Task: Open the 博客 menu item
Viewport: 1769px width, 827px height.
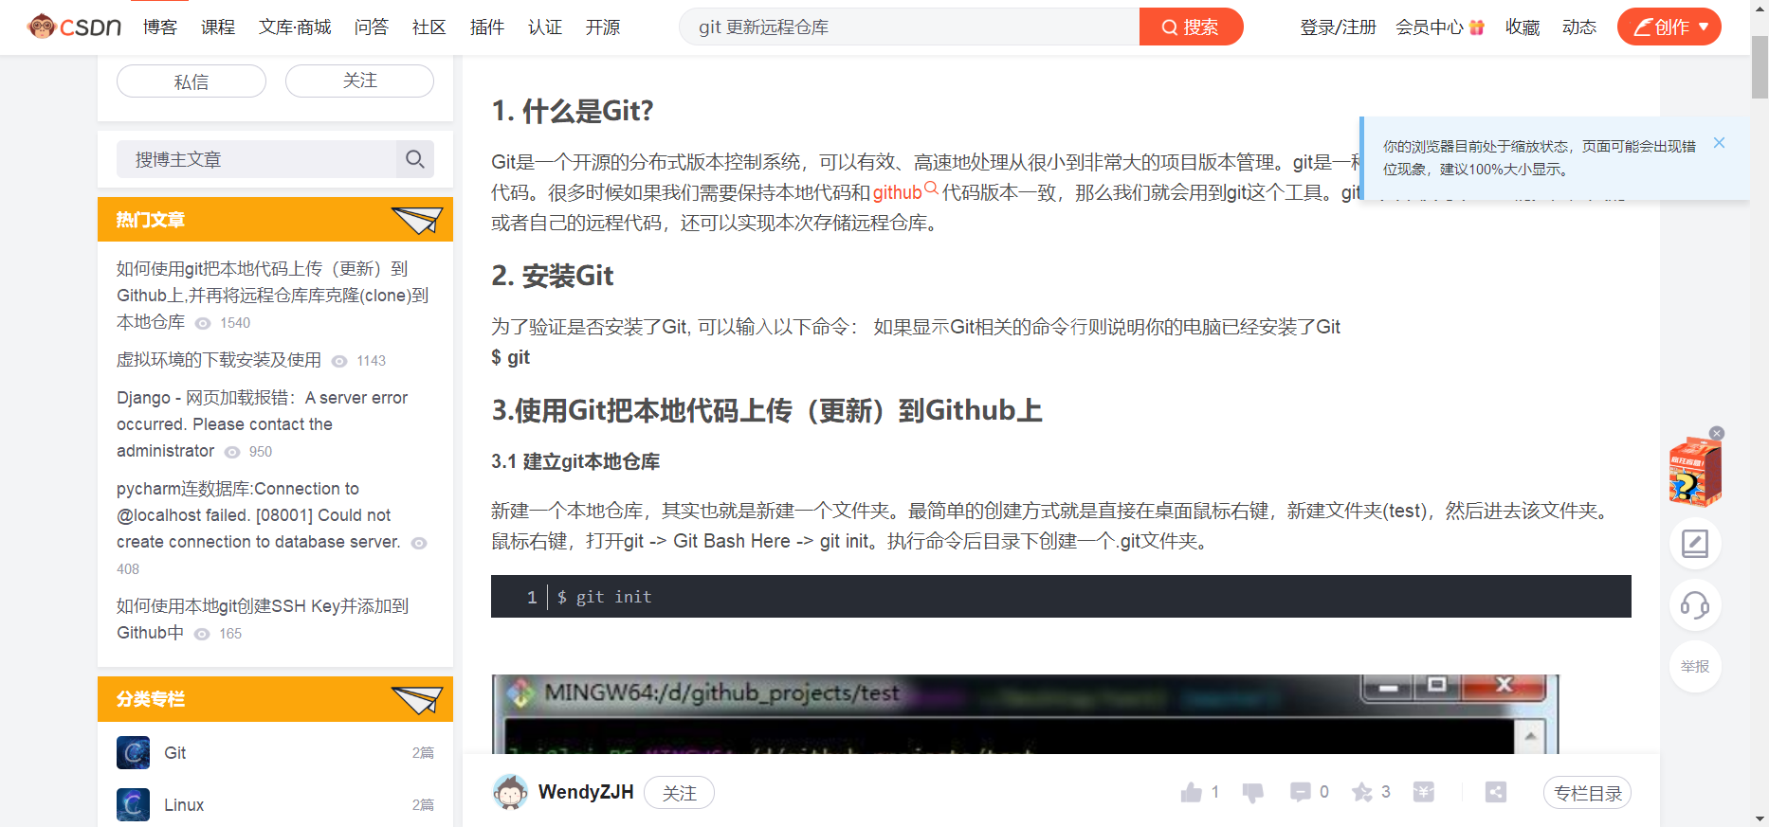Action: (160, 27)
